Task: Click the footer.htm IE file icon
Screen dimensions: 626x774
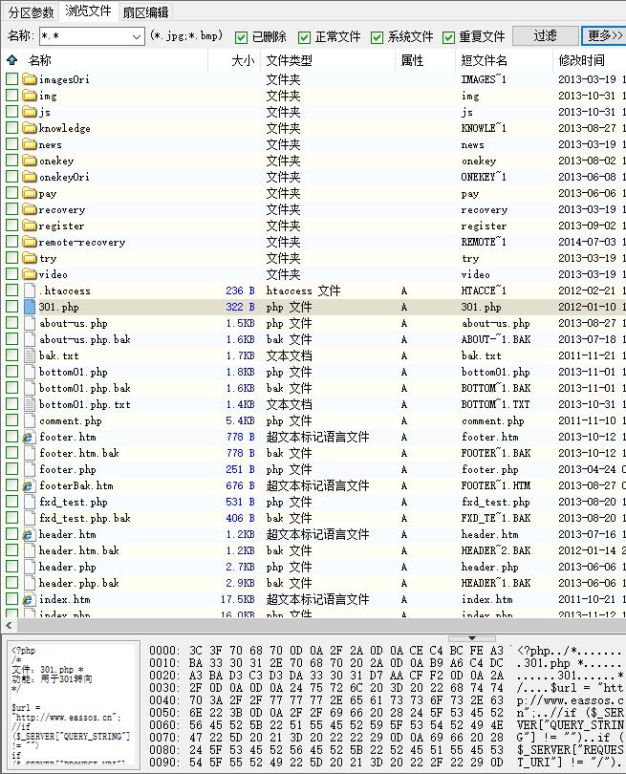Action: [28, 437]
